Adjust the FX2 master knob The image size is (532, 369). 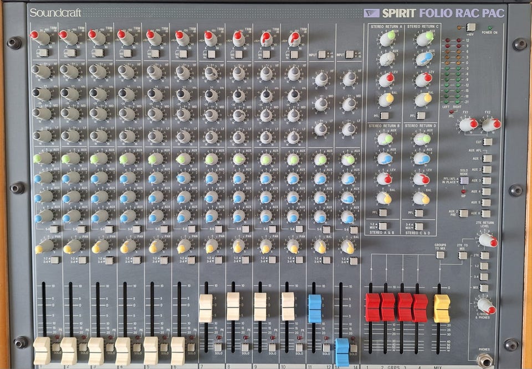point(492,124)
